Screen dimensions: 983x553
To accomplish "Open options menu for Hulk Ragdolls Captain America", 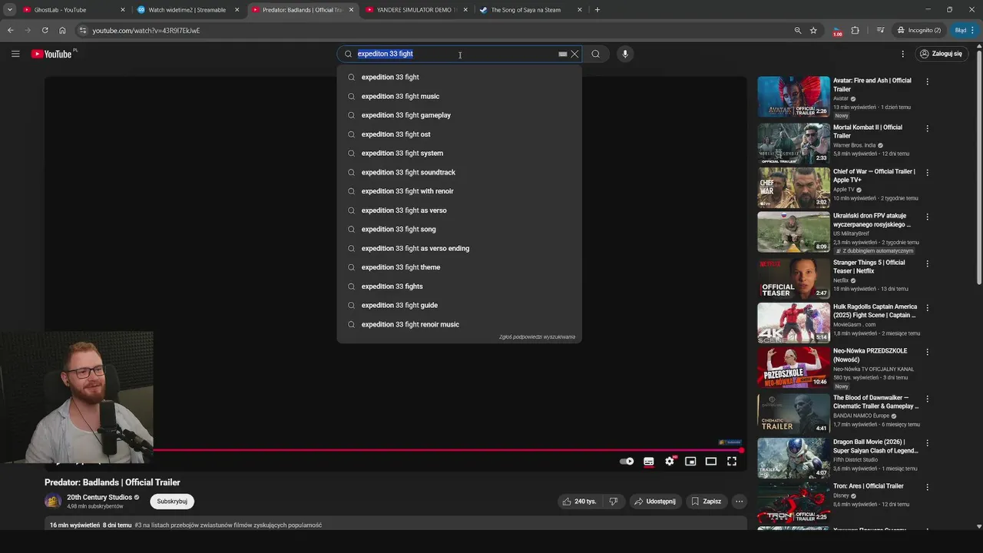I will click(927, 307).
